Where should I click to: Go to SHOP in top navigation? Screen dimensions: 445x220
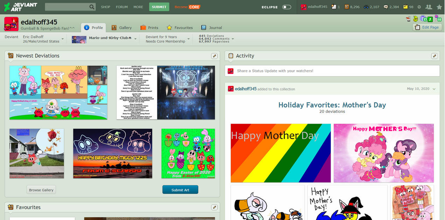[x=105, y=7]
